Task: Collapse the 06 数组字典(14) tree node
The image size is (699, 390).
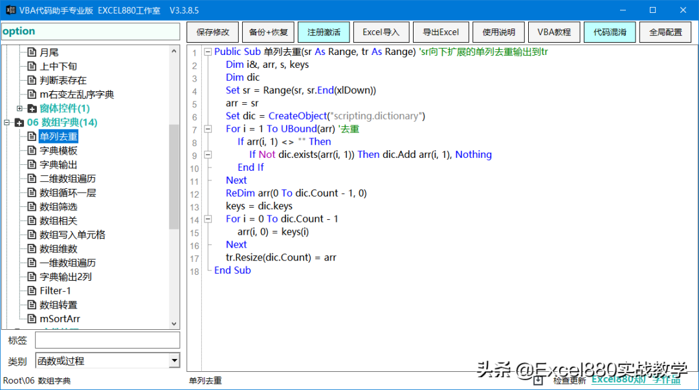Action: [x=7, y=122]
